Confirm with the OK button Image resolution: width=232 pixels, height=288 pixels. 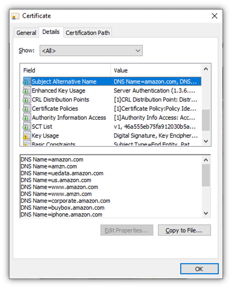pos(199,269)
